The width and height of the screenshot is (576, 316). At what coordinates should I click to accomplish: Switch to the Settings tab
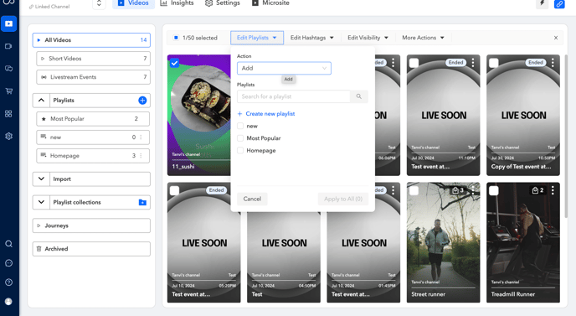(x=222, y=3)
